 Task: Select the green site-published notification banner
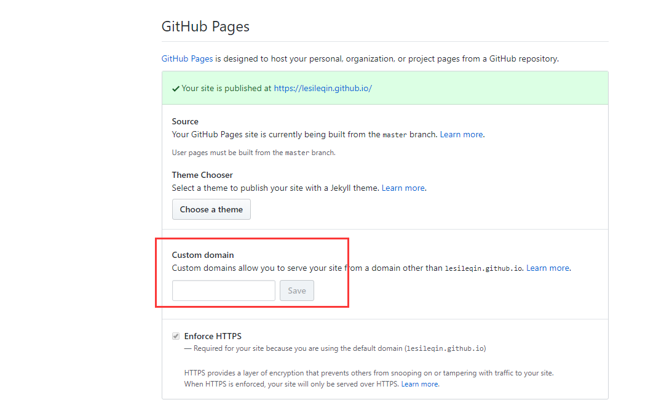click(x=385, y=88)
